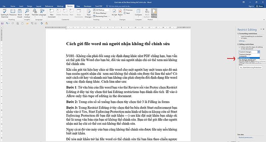This screenshot has width=266, height=142.
Task: Click the Print Preview quick access icon
Action: click(x=18, y=23)
